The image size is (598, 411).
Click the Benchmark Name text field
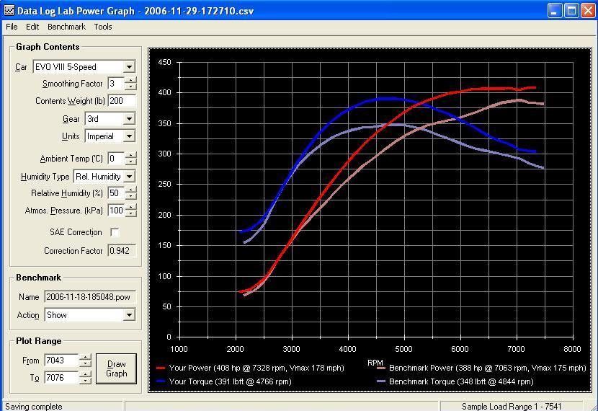click(x=89, y=297)
